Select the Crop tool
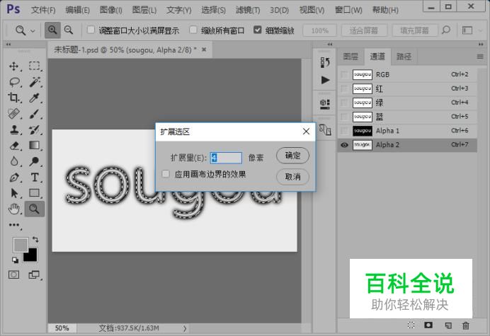This screenshot has width=490, height=336. (13, 98)
